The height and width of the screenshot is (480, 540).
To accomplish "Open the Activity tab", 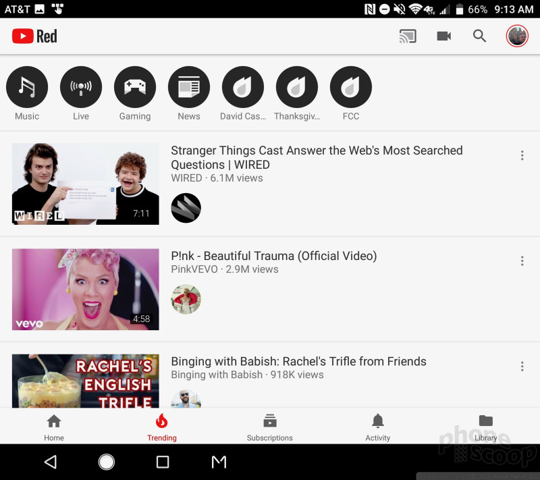I will (378, 427).
